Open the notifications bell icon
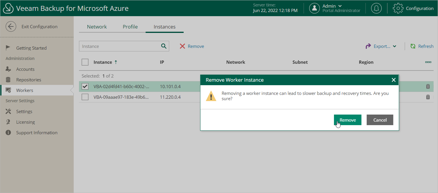 click(376, 8)
